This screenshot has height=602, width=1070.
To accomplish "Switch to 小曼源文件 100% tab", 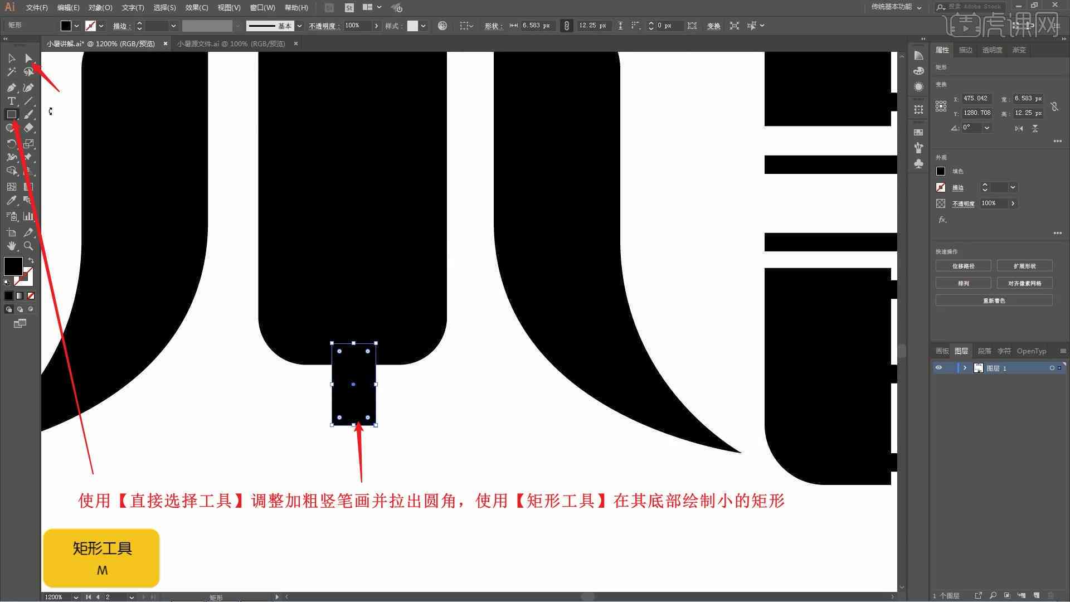I will tap(231, 43).
